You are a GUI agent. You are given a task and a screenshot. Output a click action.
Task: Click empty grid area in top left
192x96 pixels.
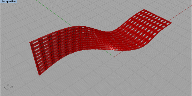[x=18, y=18]
